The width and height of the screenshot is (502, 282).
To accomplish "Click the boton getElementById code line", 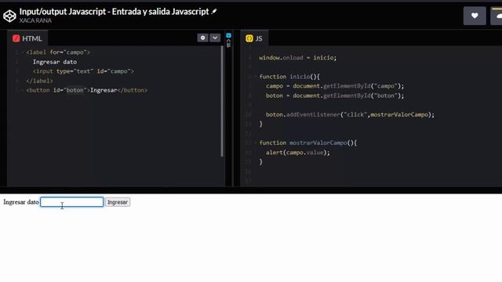I will pyautogui.click(x=335, y=96).
